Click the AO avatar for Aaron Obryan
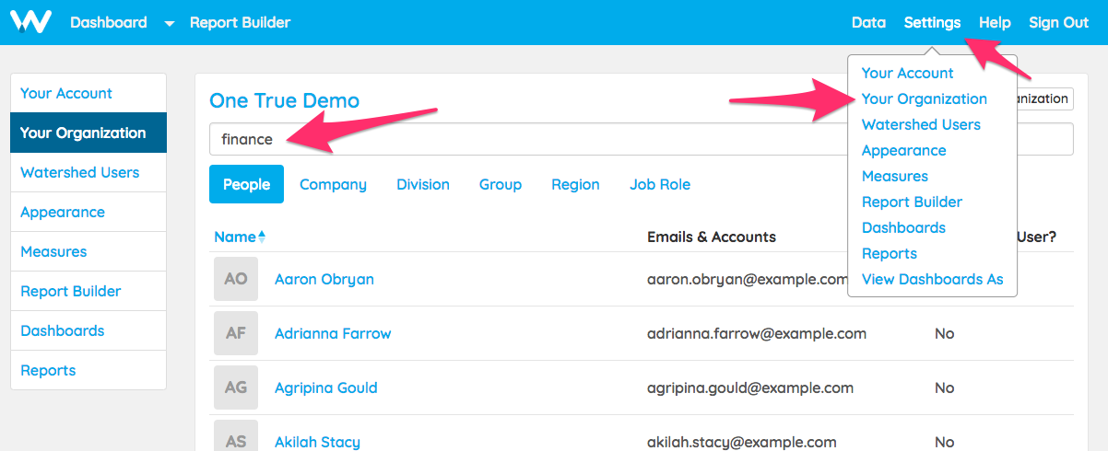The width and height of the screenshot is (1108, 451). click(x=236, y=279)
